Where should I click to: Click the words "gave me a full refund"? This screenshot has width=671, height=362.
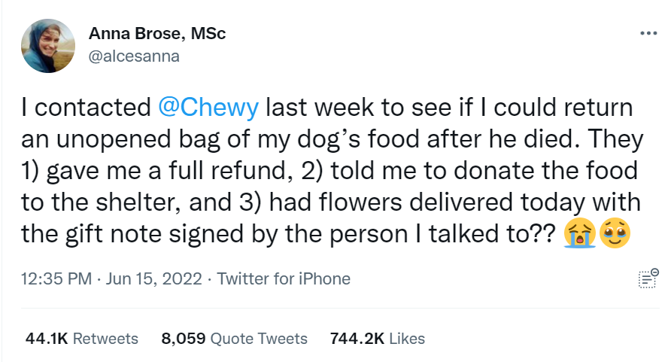click(x=167, y=171)
